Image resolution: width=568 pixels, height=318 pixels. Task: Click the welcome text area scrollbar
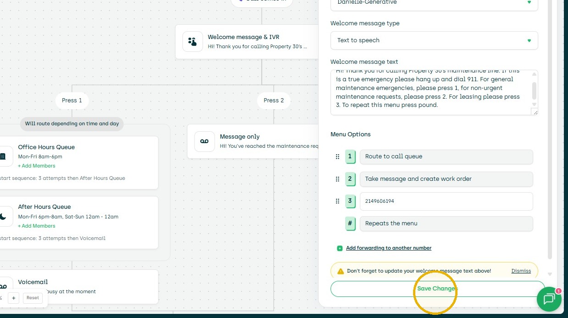534,90
